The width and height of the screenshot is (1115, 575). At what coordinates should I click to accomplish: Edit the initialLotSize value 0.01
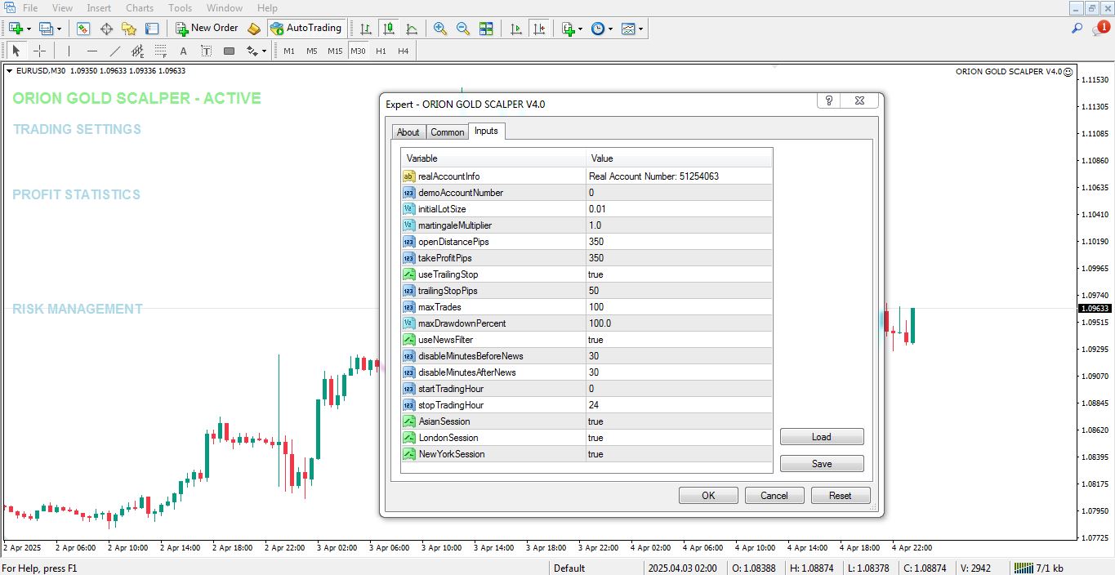pyautogui.click(x=679, y=209)
